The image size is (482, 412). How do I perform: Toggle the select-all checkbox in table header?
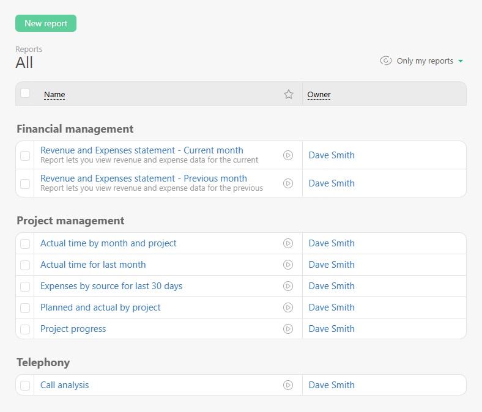tap(25, 93)
